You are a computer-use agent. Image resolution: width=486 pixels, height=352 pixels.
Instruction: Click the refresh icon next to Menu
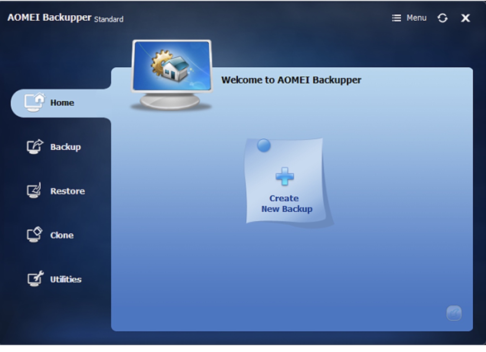click(x=442, y=18)
